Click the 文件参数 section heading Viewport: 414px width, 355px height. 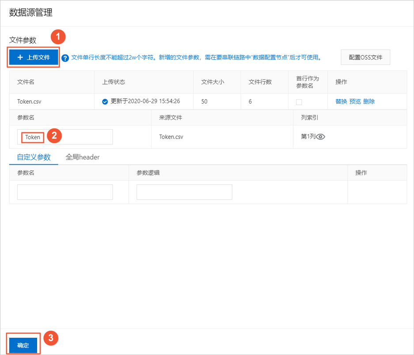click(x=23, y=40)
